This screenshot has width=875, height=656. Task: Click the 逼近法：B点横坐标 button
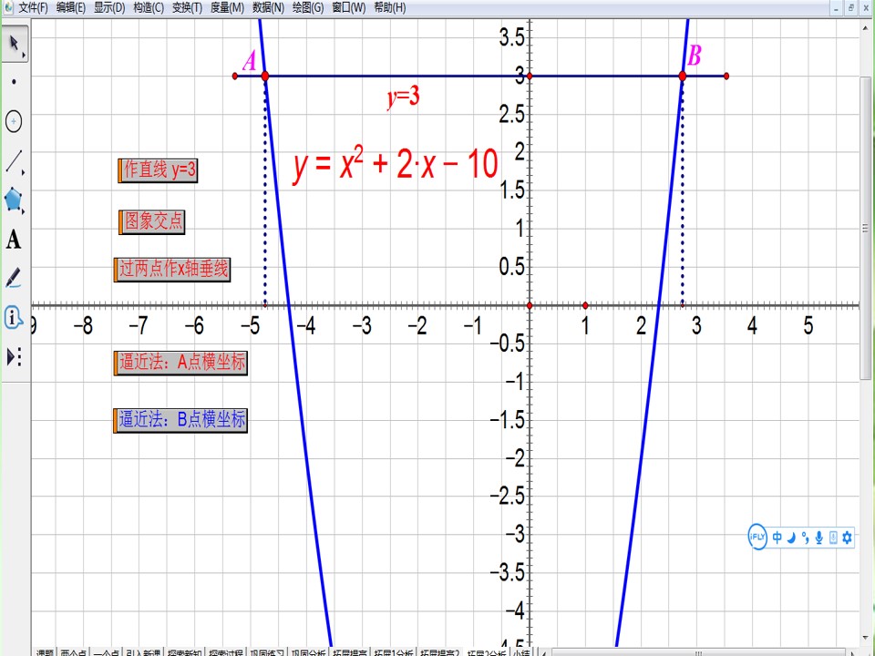[x=180, y=419]
